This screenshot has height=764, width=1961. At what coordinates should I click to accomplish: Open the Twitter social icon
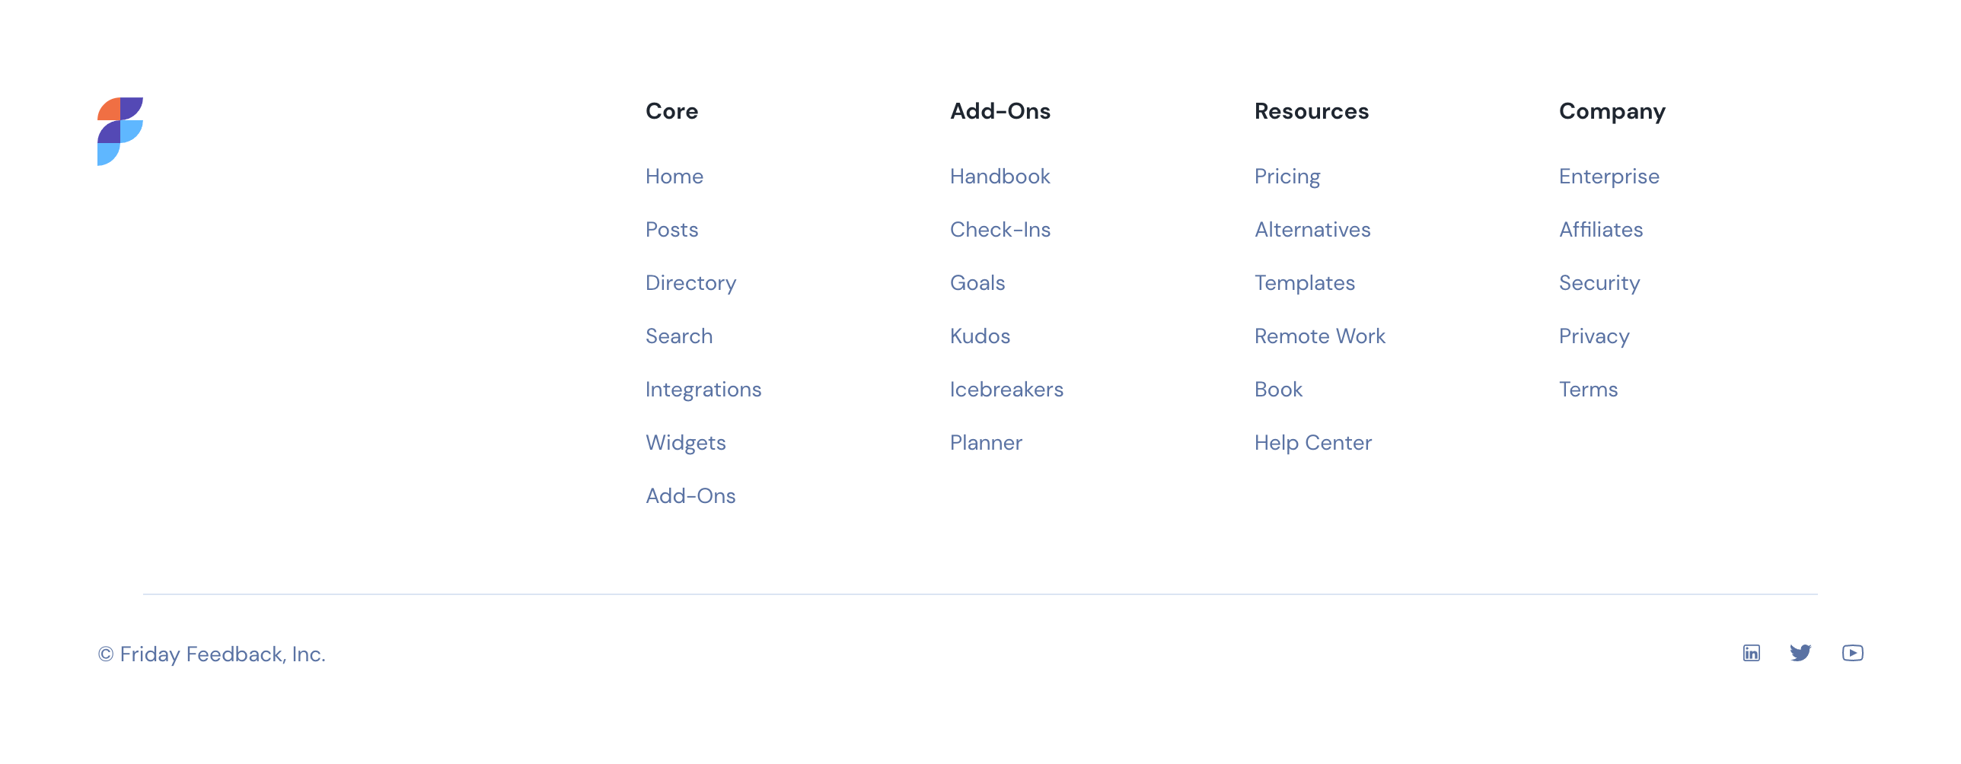pos(1802,653)
